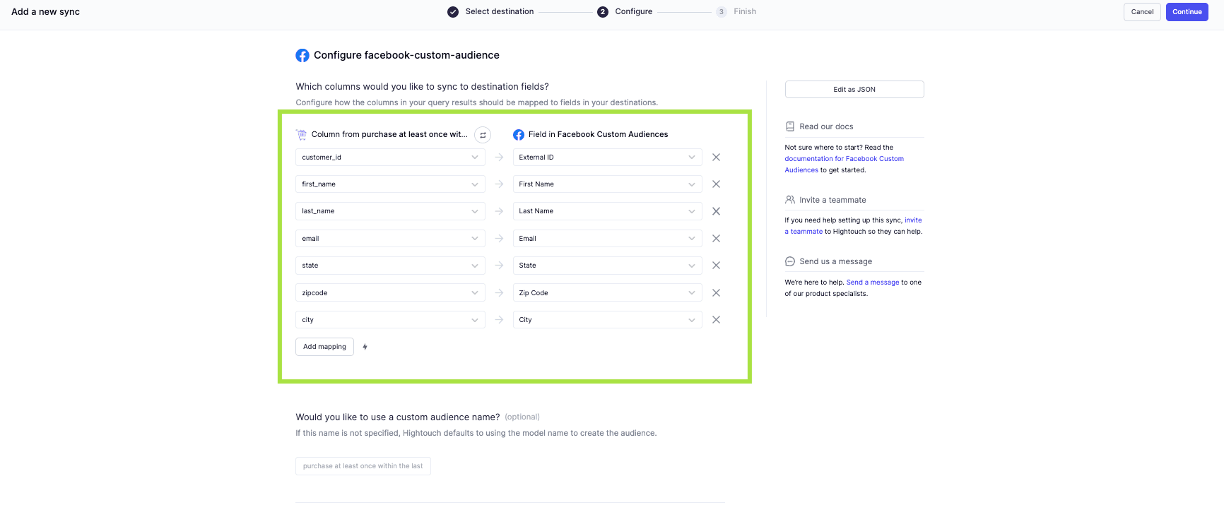Image resolution: width=1224 pixels, height=517 pixels.
Task: Open the customer_id source column dropdown
Action: (389, 158)
